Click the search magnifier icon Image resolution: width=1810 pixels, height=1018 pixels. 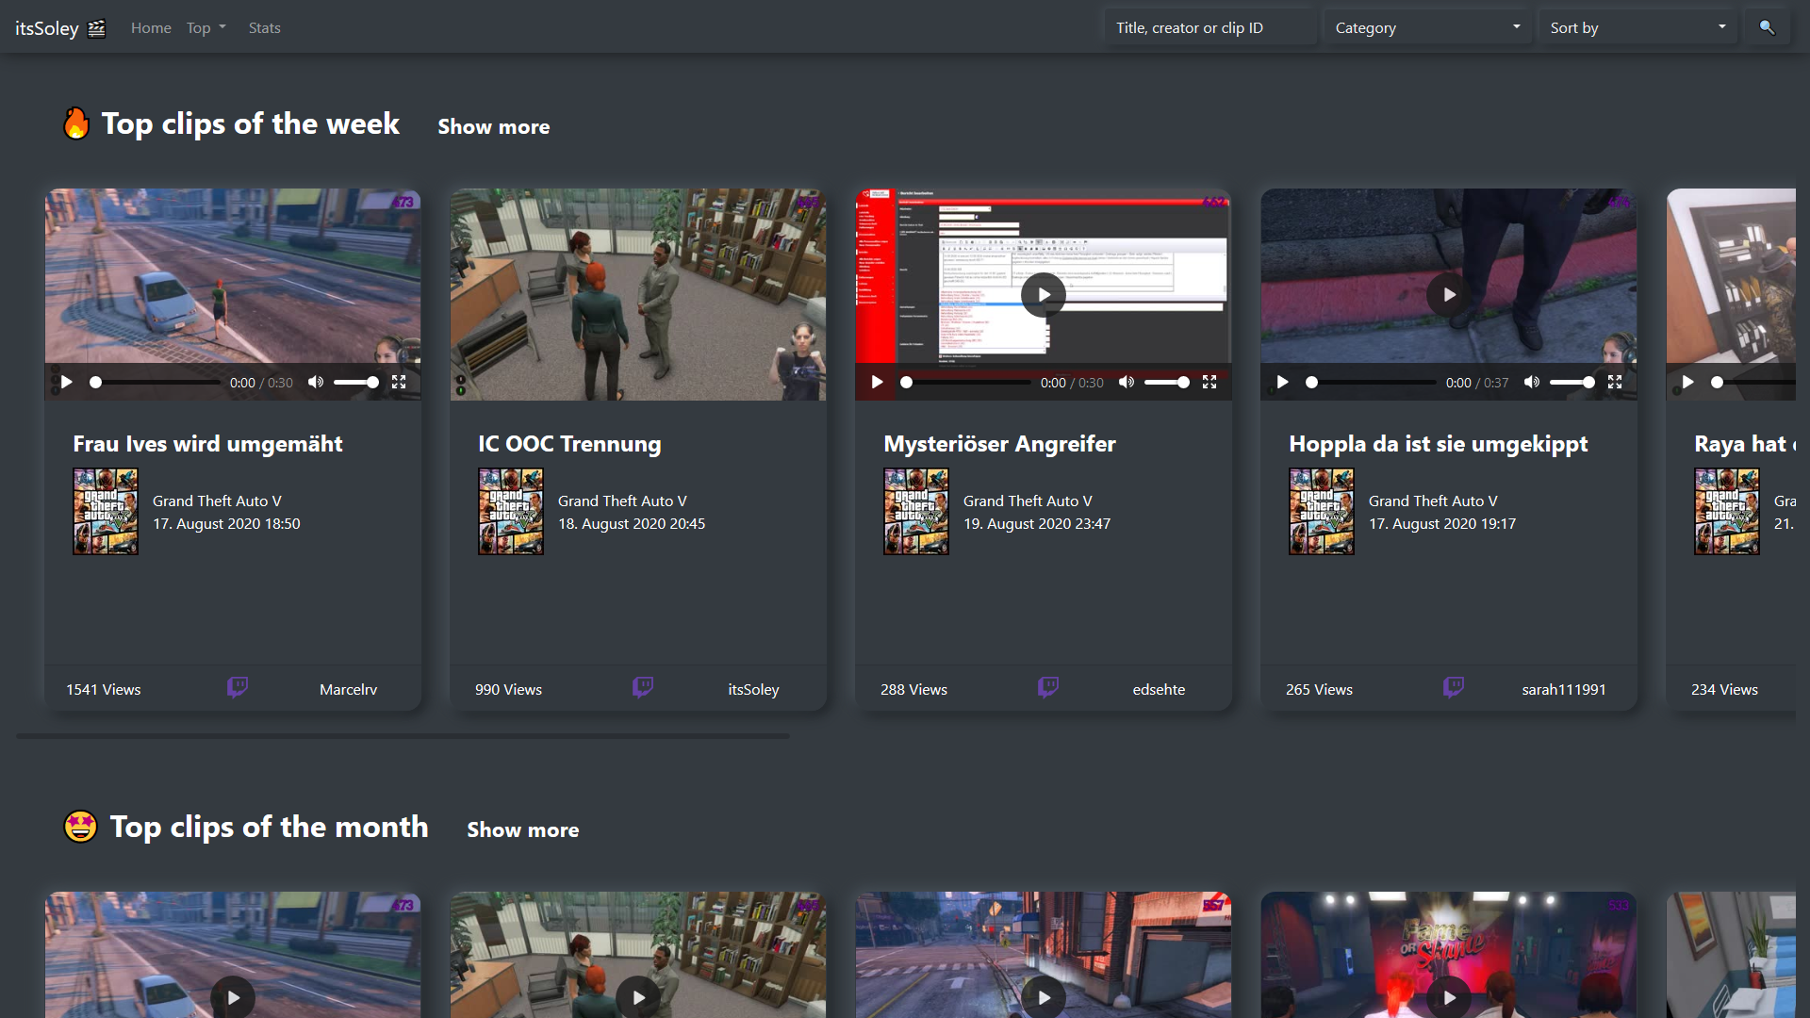tap(1767, 27)
